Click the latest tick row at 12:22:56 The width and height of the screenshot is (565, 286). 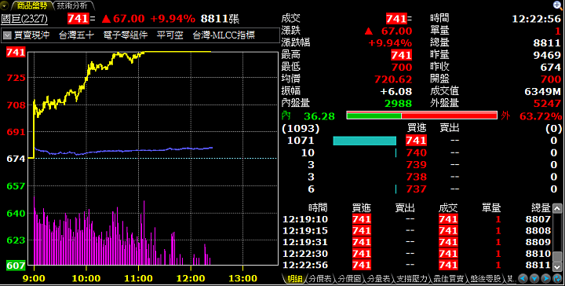417,265
